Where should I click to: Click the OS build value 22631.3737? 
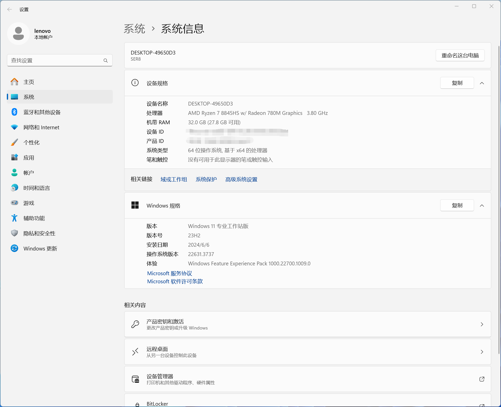[201, 254]
